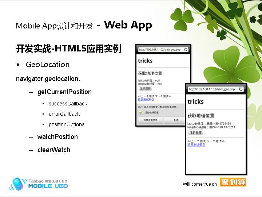This screenshot has width=262, height=197.
Task: Click URL field in the null-latitude phone
Action: coord(160,49)
